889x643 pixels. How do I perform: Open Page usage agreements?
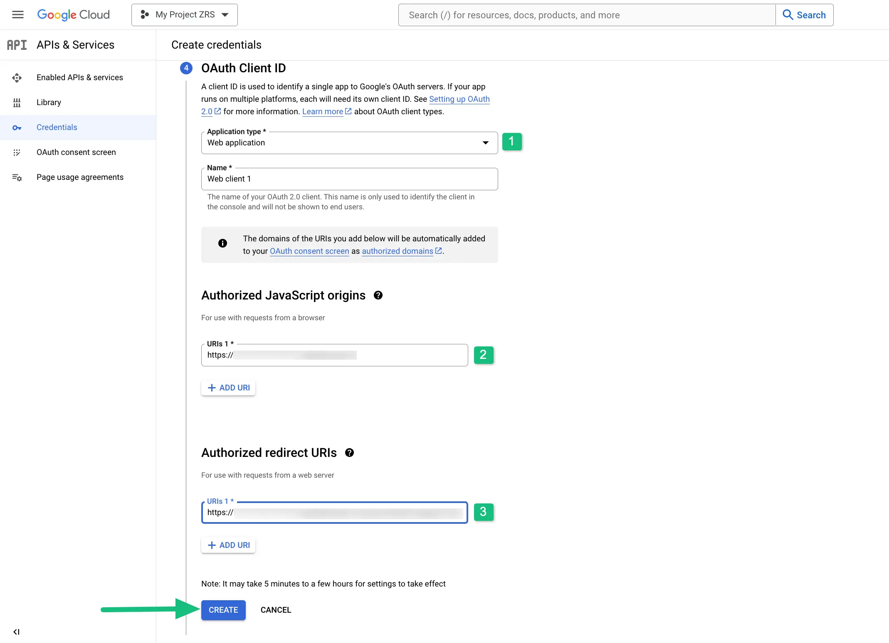(x=80, y=177)
